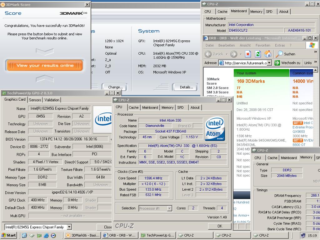
Task: Click BIOS Version field in GPU-Z
Action: [x=68, y=139]
